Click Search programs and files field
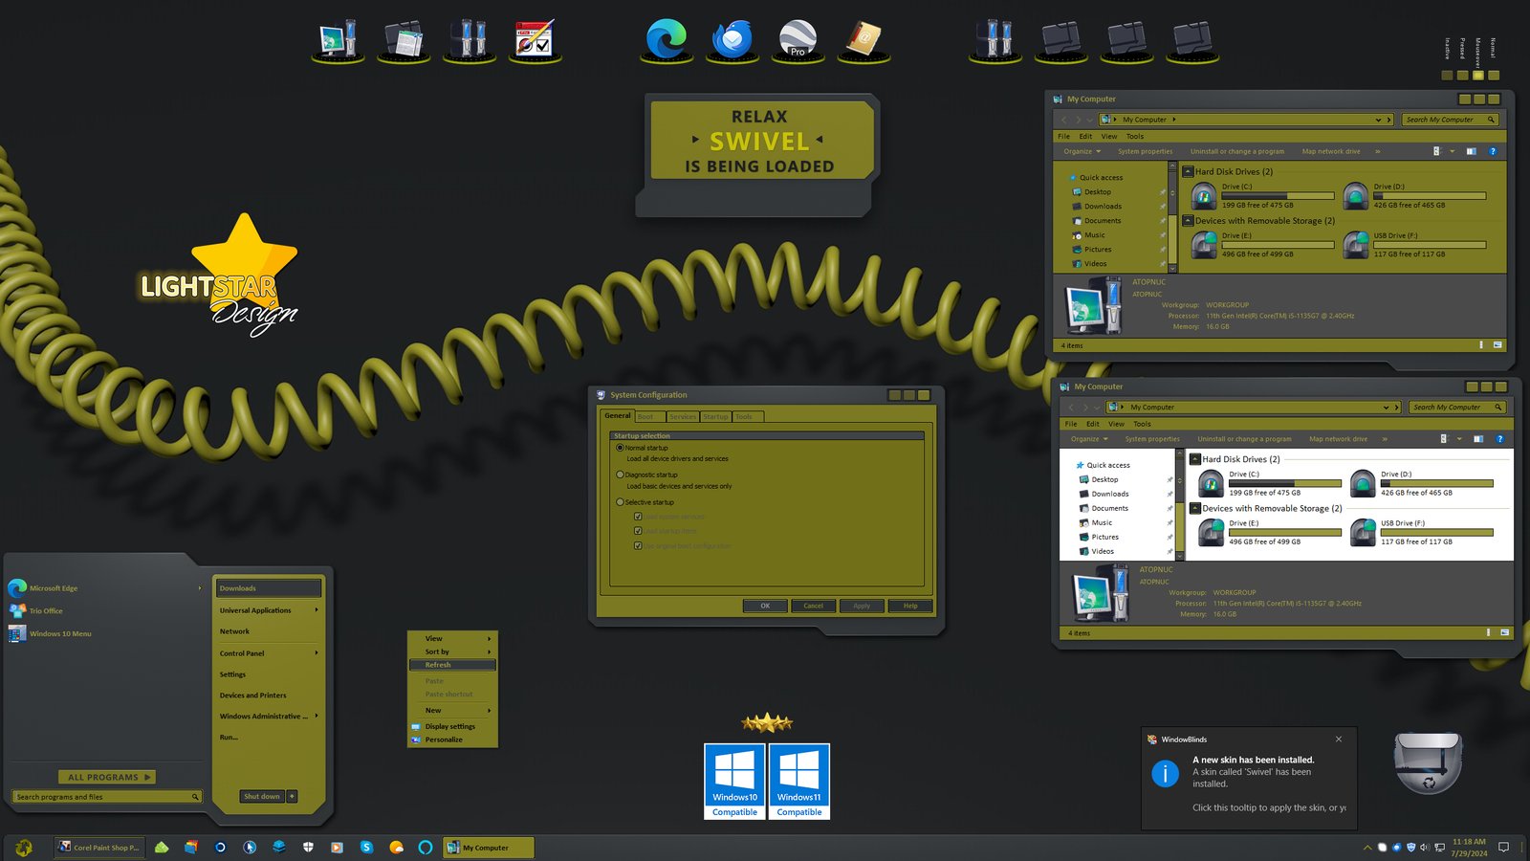Screen dimensions: 1530x861 click(x=107, y=796)
